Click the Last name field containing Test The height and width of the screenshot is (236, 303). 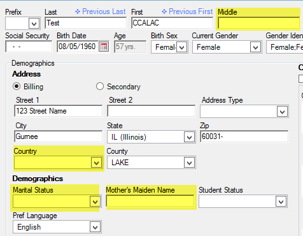click(x=85, y=23)
